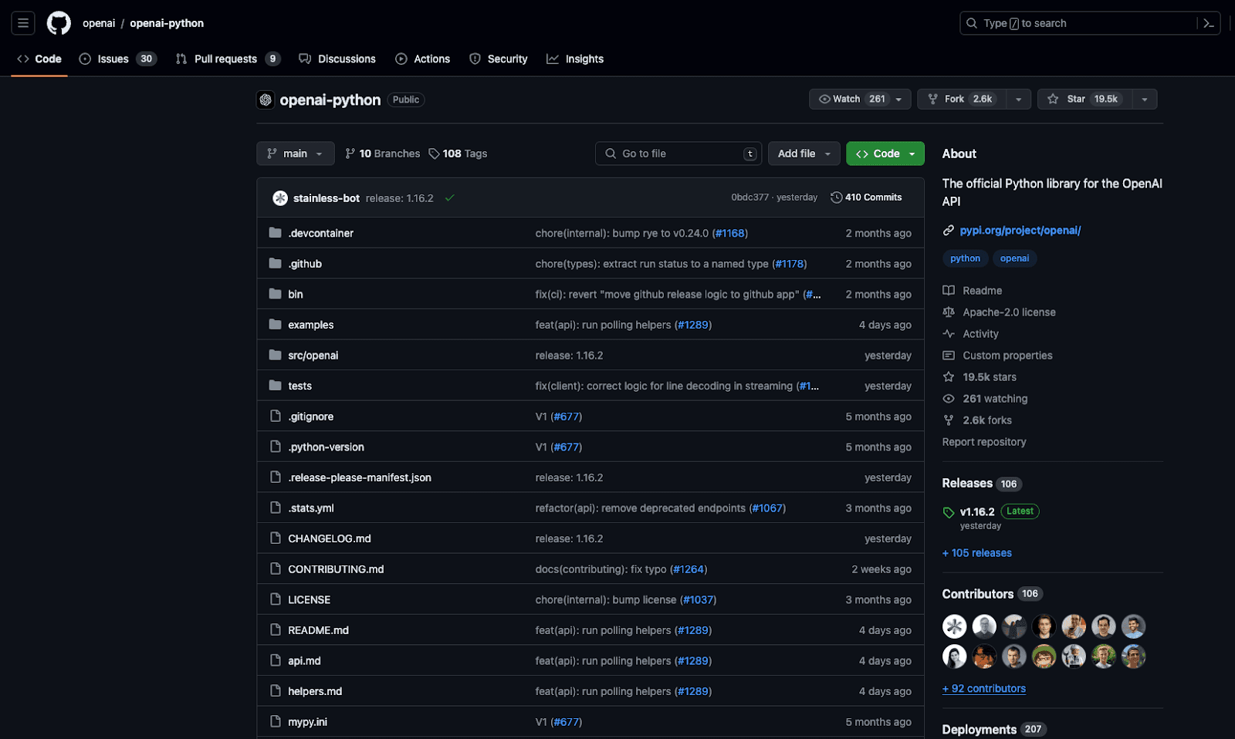Expand the main branch dropdown
This screenshot has height=739, width=1235.
pyautogui.click(x=295, y=154)
